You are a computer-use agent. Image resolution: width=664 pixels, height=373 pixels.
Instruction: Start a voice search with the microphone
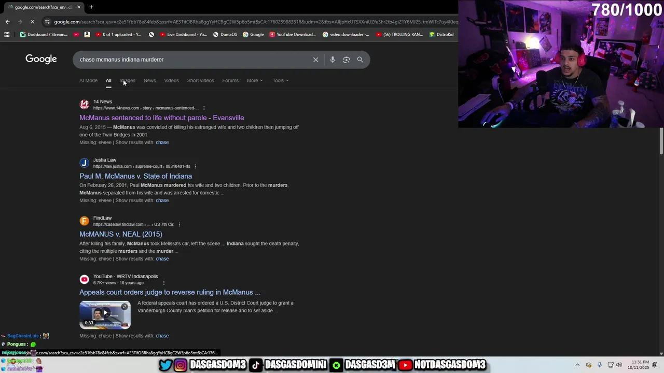click(333, 60)
